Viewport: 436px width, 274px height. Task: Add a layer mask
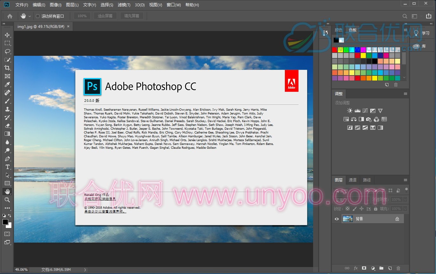coord(364,268)
